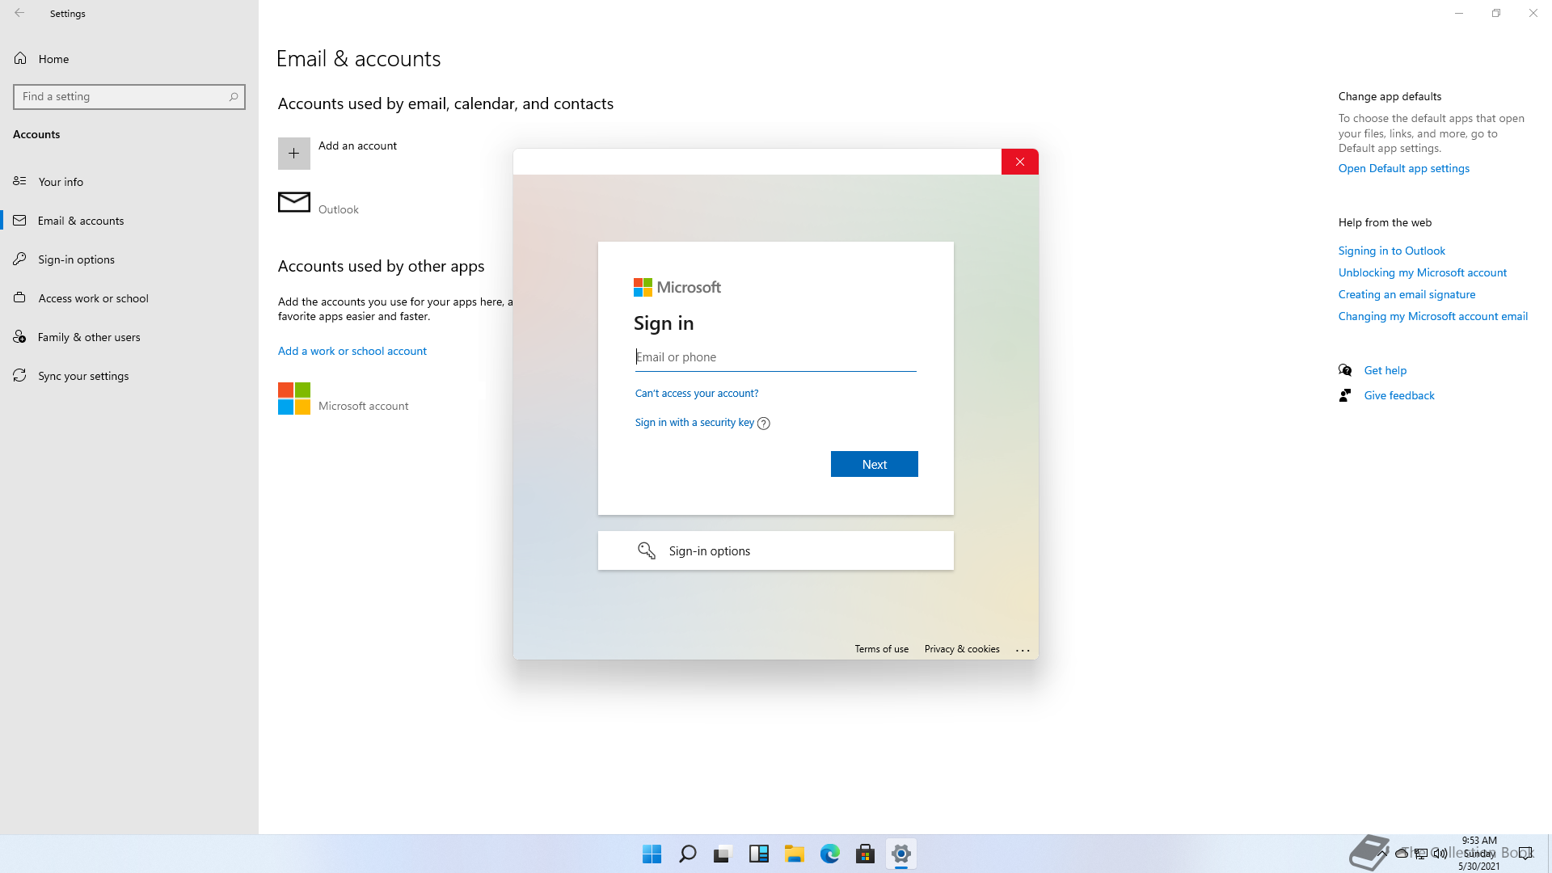This screenshot has height=873, width=1552.
Task: Open the Home settings page
Action: tap(129, 59)
